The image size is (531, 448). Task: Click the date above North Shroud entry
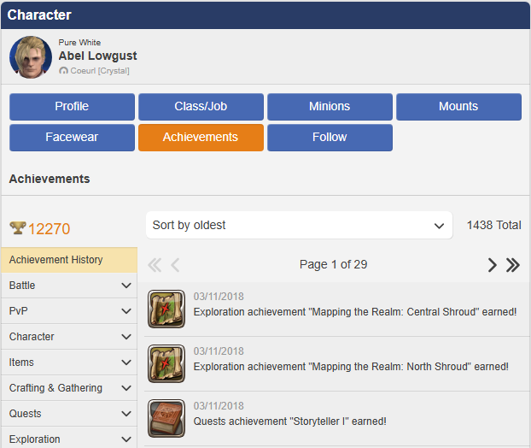[219, 351]
